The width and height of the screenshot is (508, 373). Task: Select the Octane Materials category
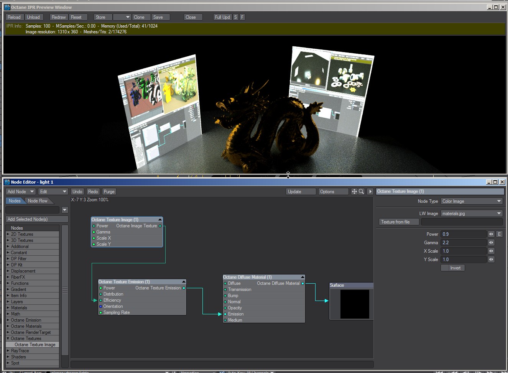(33, 326)
